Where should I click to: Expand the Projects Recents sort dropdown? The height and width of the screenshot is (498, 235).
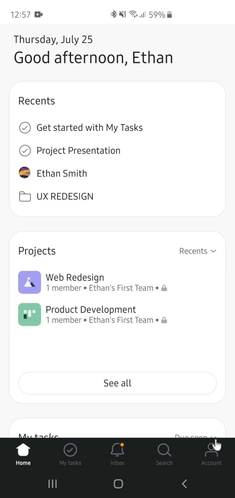198,251
